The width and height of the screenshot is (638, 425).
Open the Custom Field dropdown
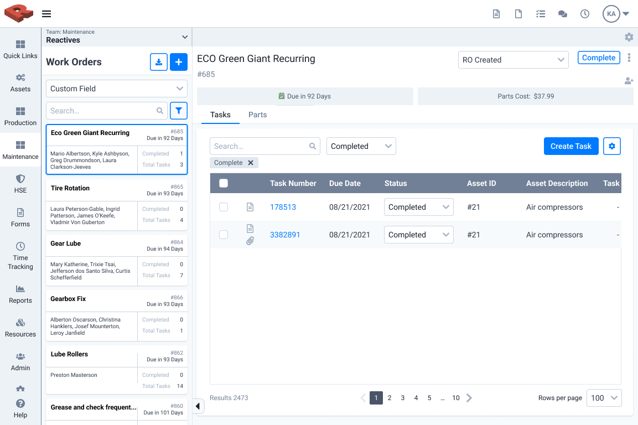click(117, 89)
